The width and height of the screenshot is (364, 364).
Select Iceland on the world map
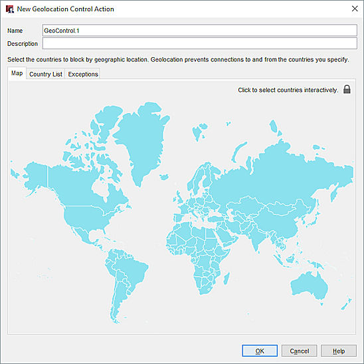(164, 177)
